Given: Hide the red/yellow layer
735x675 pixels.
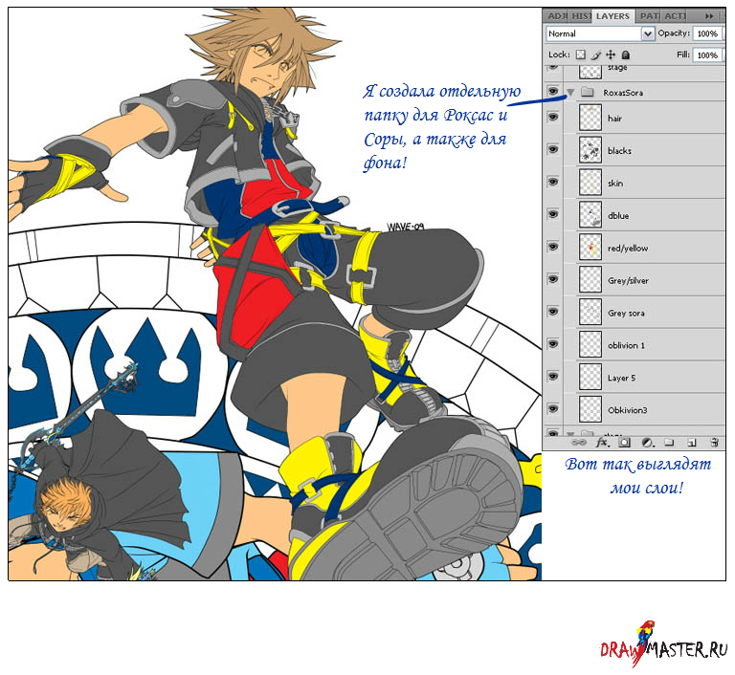Looking at the screenshot, I should [x=553, y=247].
